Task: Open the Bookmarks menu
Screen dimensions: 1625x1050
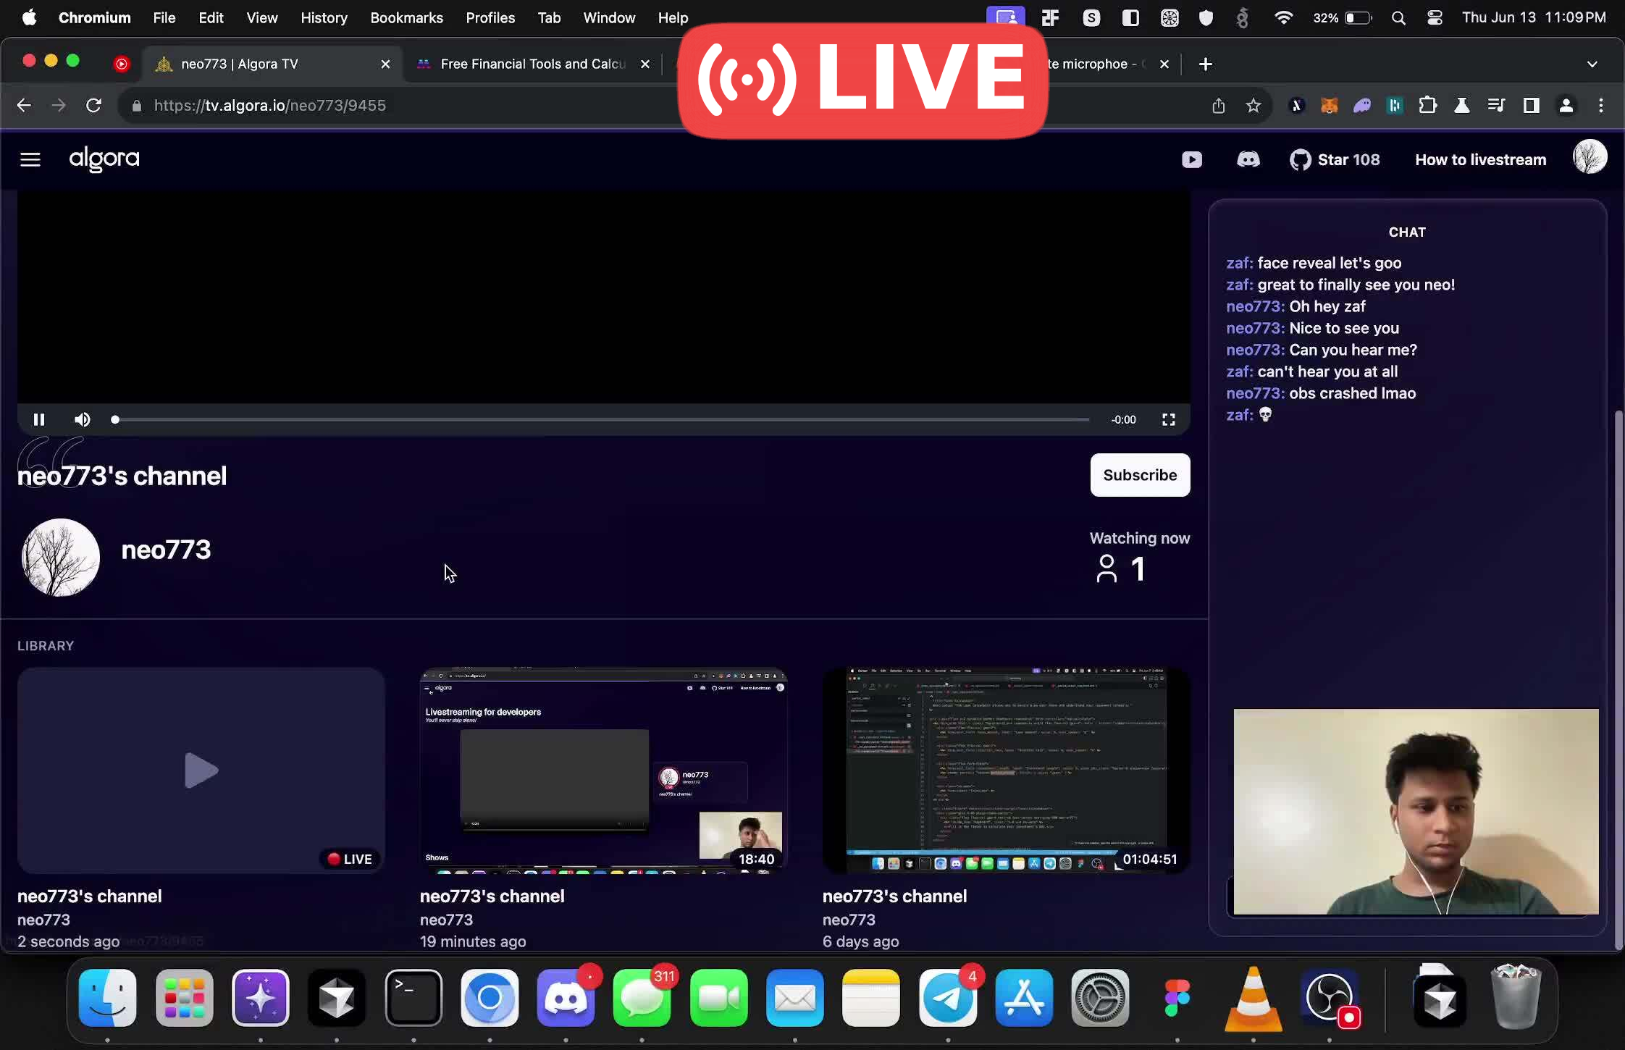Action: (x=406, y=17)
